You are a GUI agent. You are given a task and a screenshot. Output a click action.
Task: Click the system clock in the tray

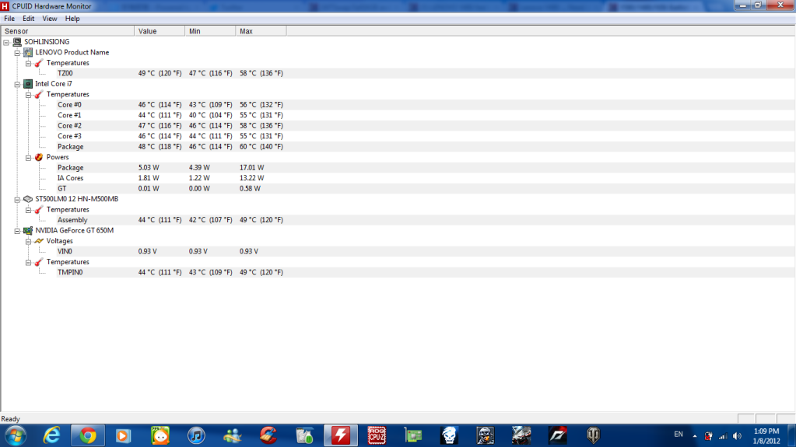[766, 435]
